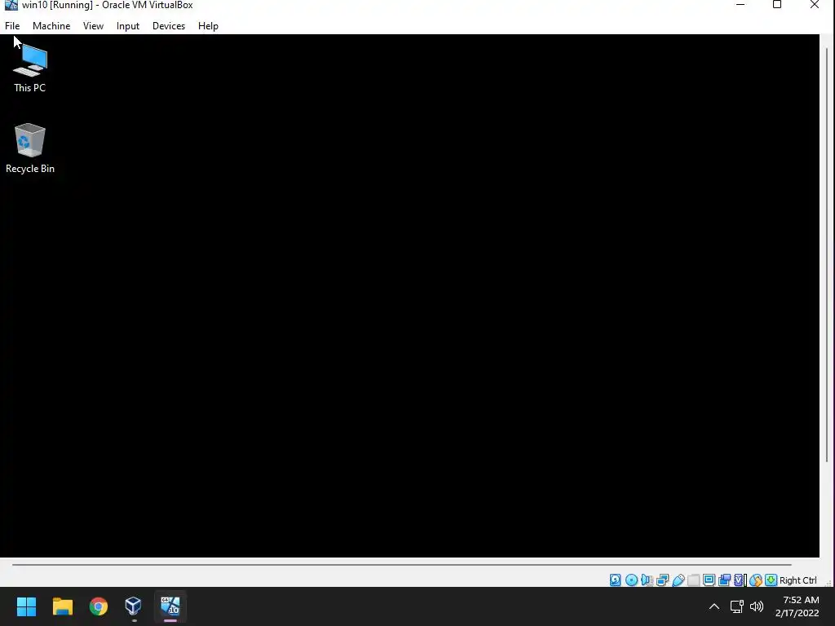
Task: Close the VirtualBox VM window
Action: (x=815, y=5)
